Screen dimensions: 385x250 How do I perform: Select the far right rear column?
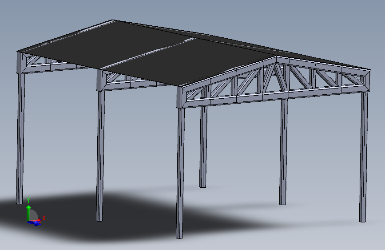[x=364, y=157]
